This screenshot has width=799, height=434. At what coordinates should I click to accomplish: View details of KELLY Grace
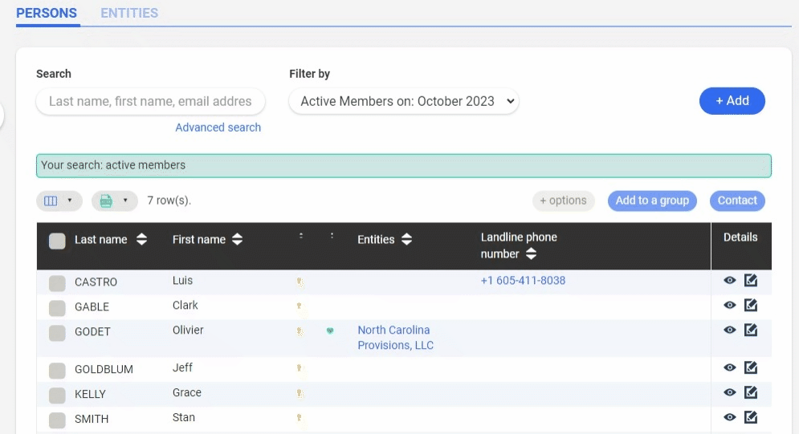click(730, 392)
